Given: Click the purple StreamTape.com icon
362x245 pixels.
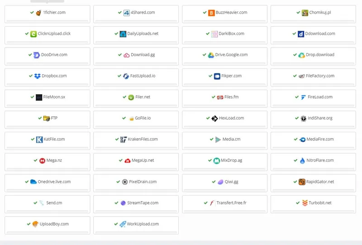Looking at the screenshot, I should [123, 203].
